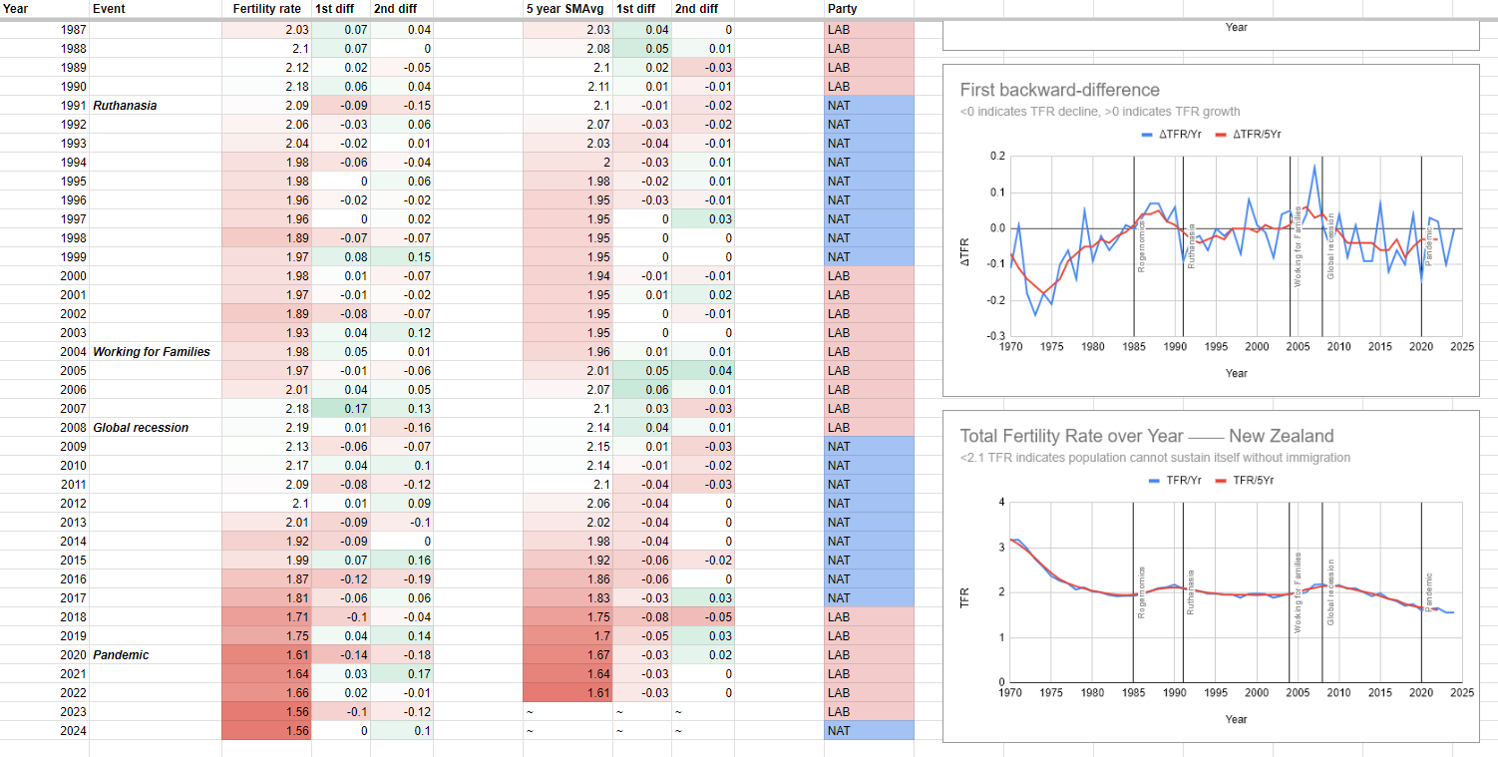Screen dimensions: 1498x757
Task: Select the 2007 fertility rate cell "2.18"
Action: pyautogui.click(x=265, y=408)
